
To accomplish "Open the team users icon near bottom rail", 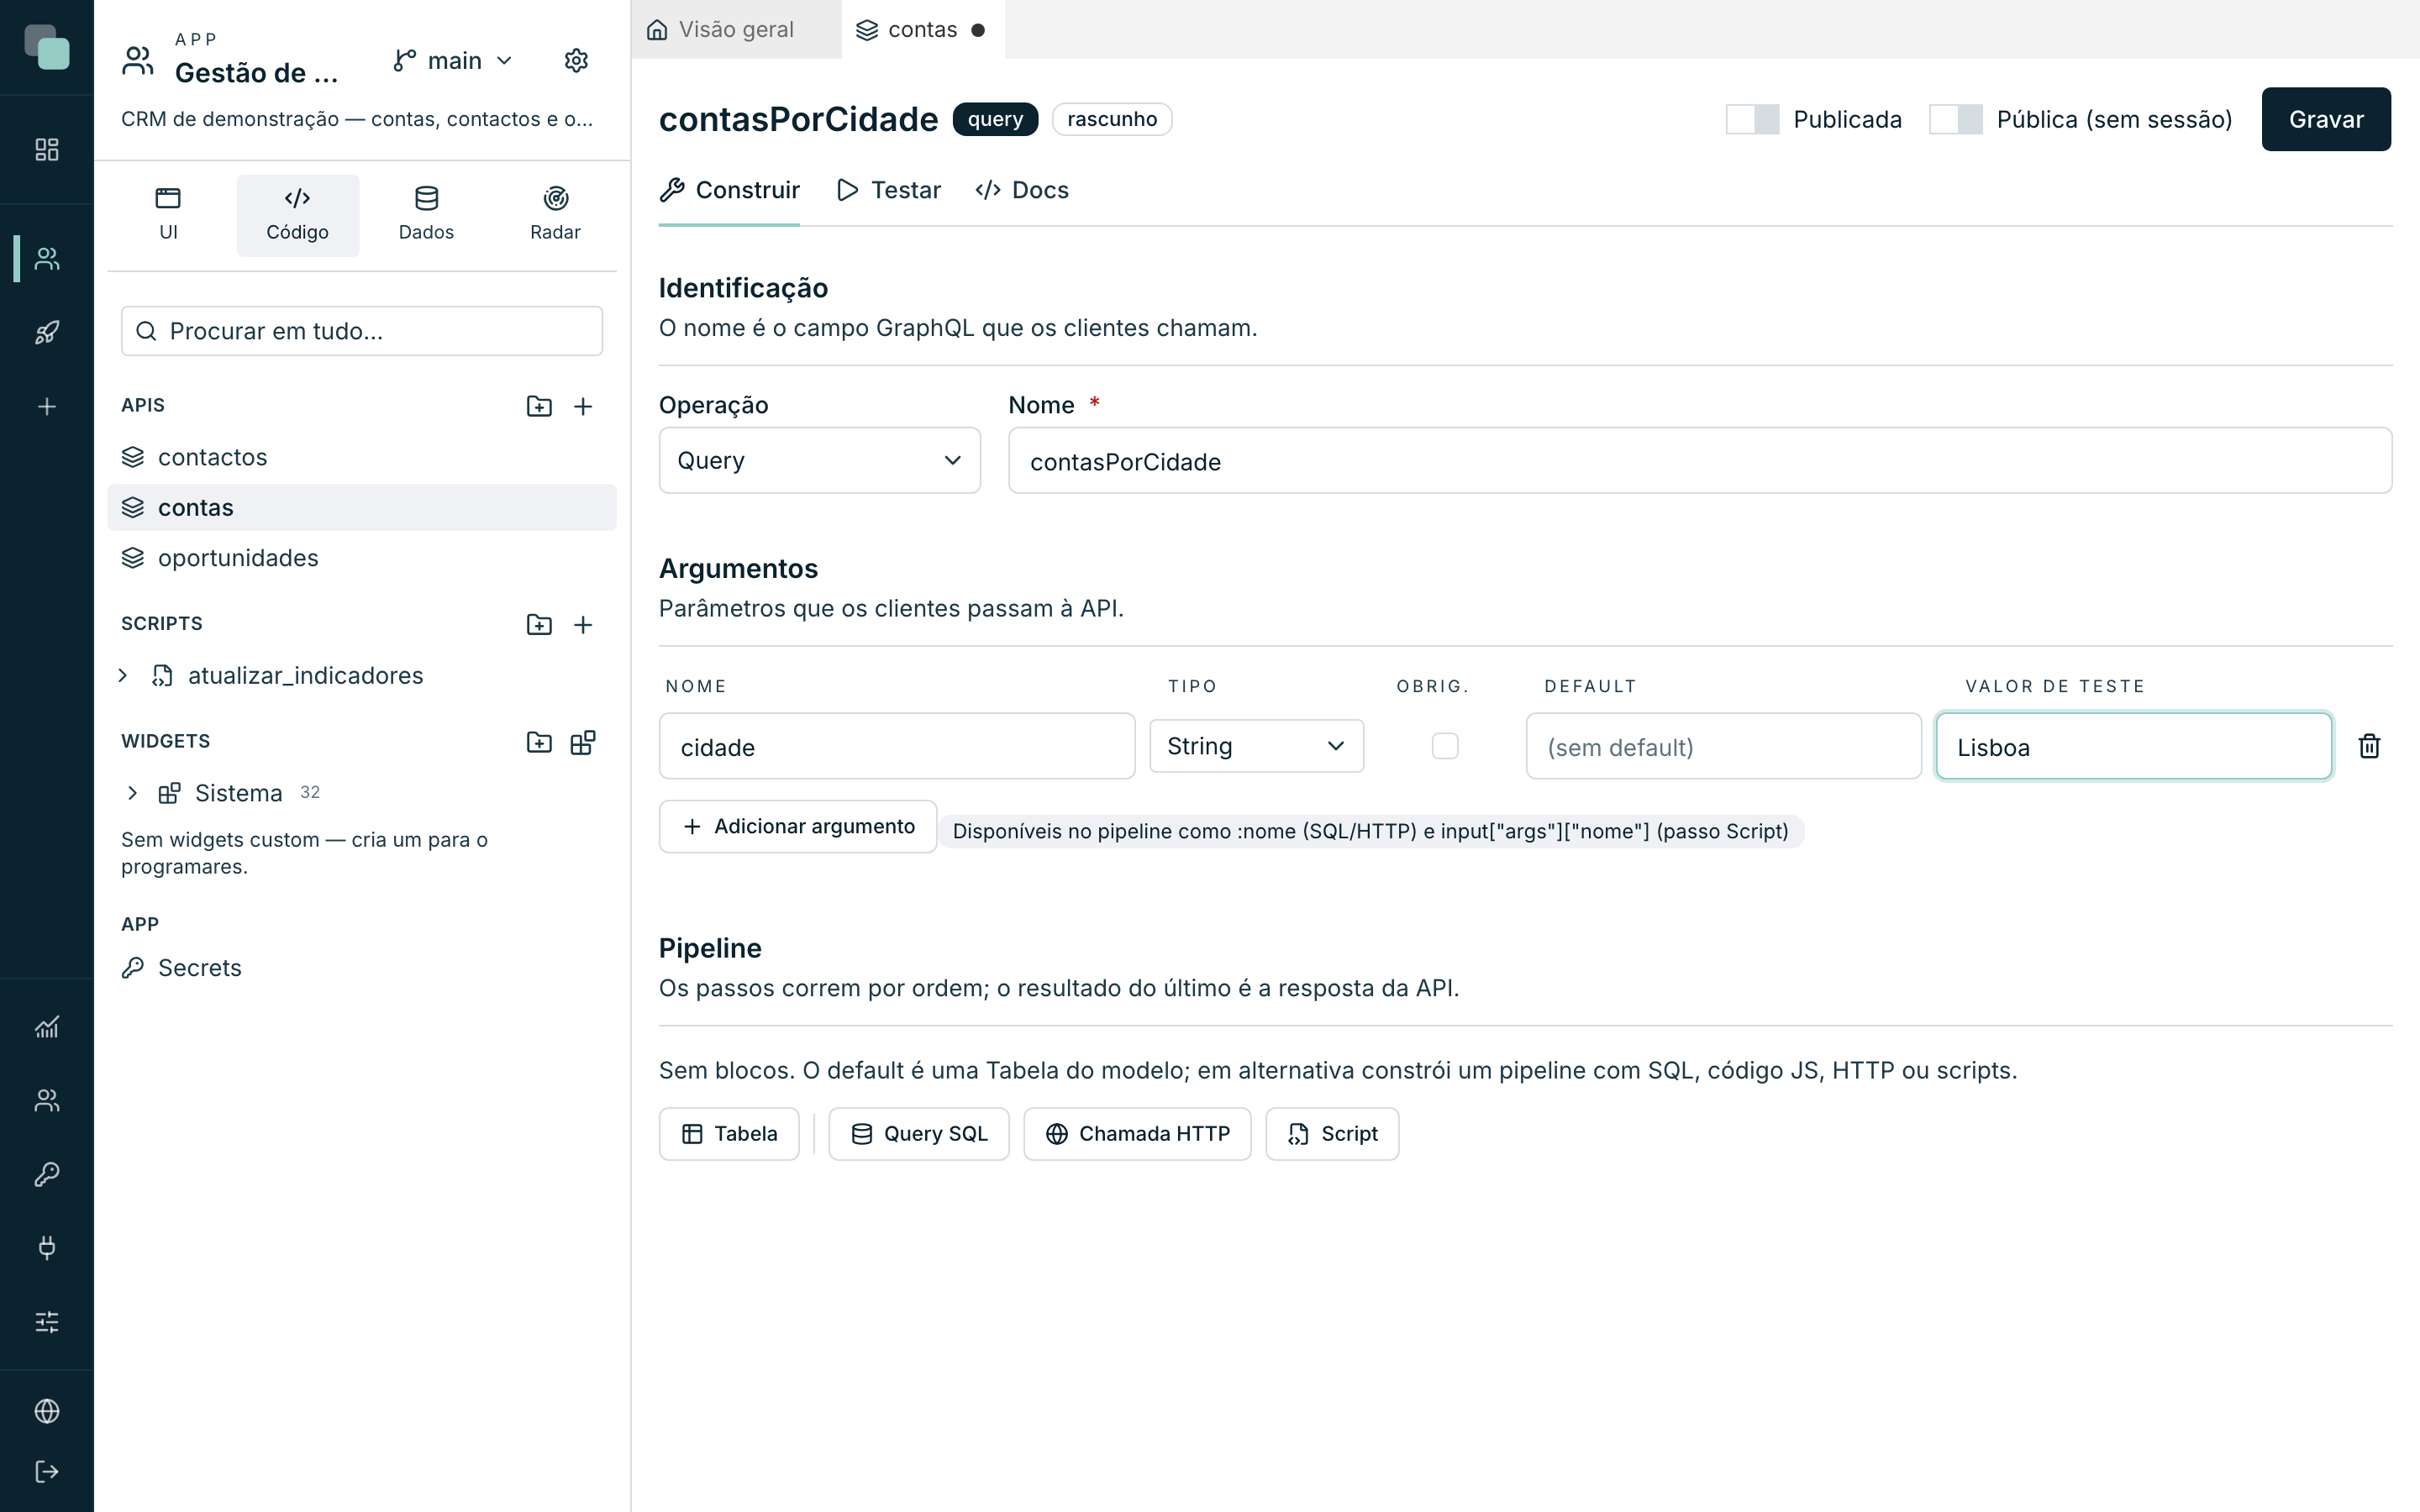I will pos(47,1100).
